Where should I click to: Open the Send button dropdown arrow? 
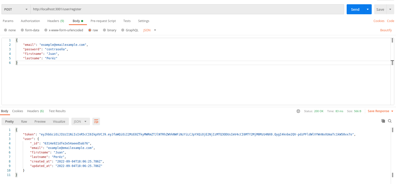click(367, 9)
